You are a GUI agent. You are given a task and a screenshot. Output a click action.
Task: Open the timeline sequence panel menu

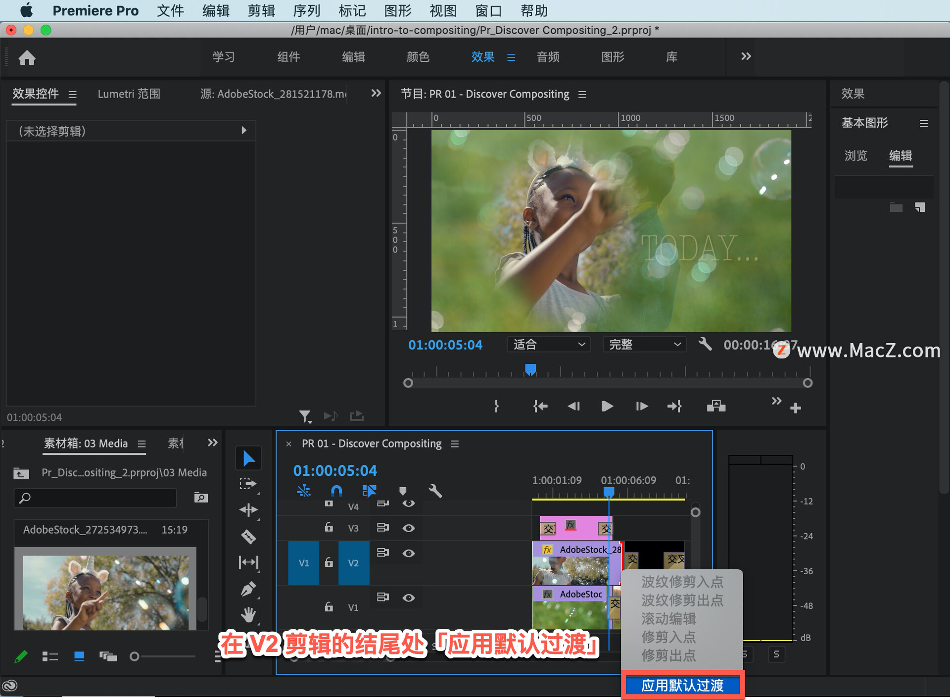point(455,444)
